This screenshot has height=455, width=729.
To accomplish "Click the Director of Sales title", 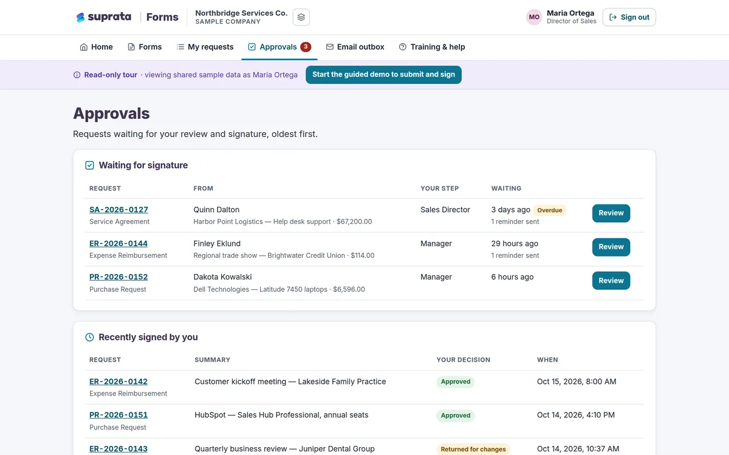I will (572, 21).
